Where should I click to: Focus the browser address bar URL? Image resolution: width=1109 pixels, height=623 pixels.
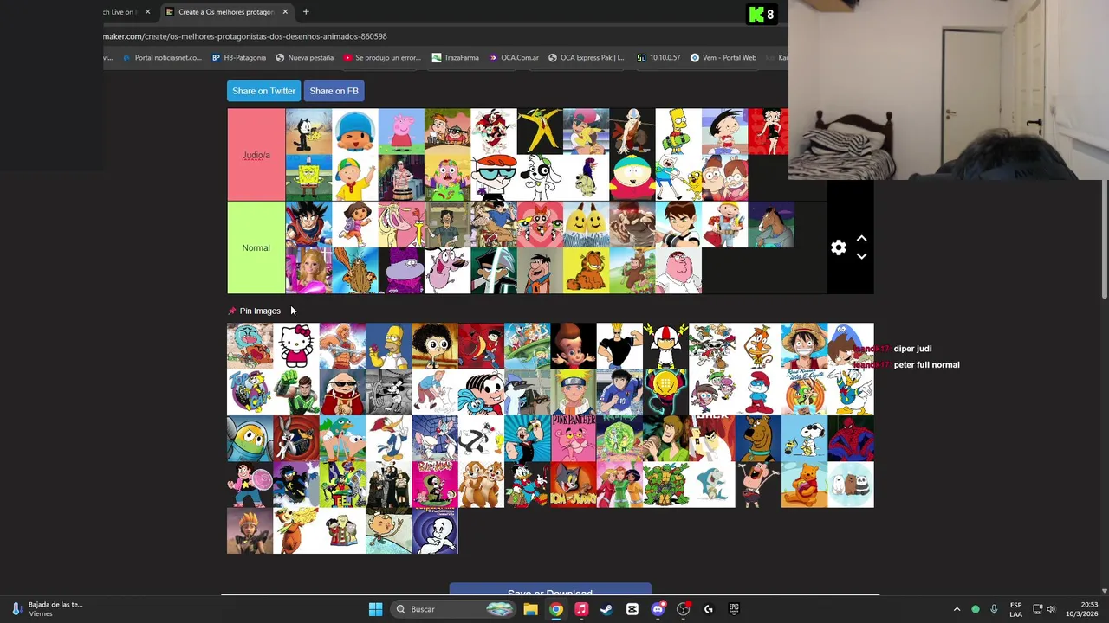pos(245,36)
